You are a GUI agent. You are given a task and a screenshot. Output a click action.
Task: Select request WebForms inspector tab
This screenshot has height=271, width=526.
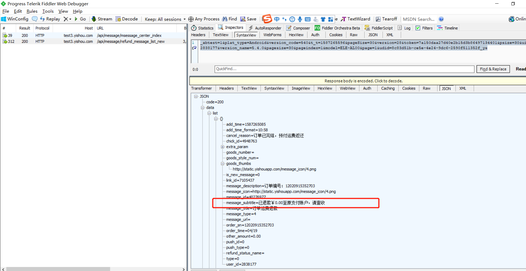272,35
